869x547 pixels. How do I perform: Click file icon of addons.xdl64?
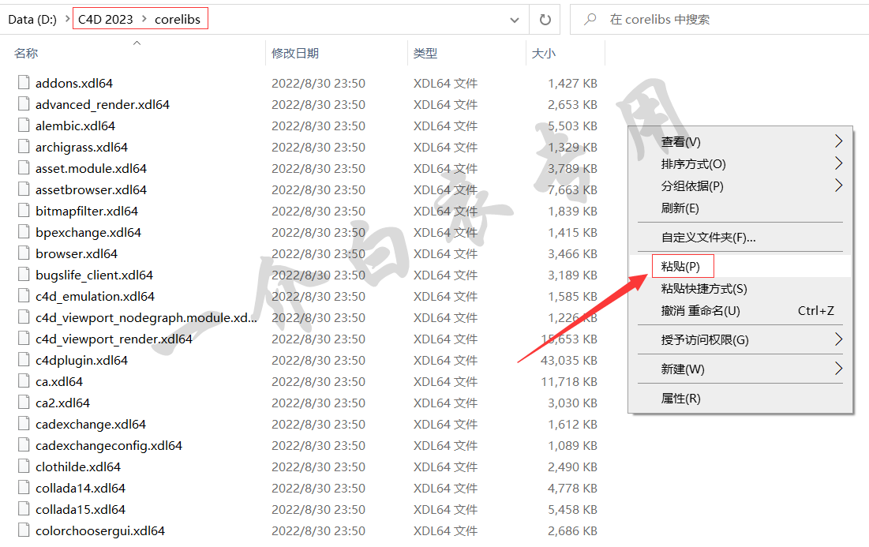coord(23,83)
